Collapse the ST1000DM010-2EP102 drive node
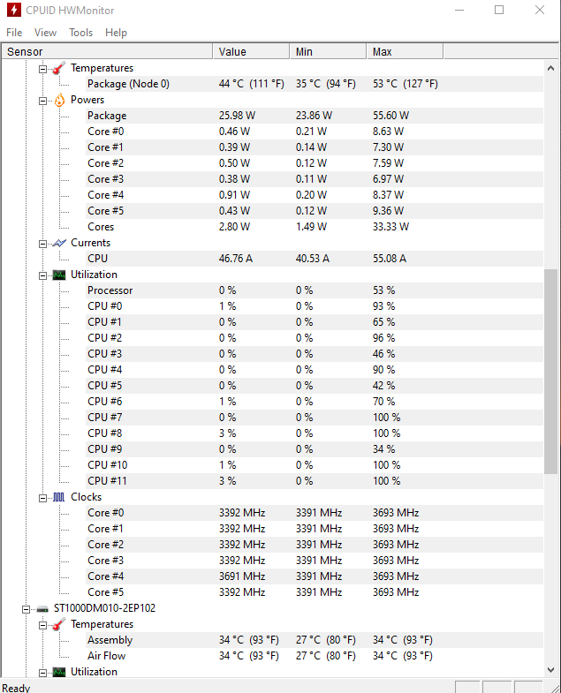561x693 pixels. click(x=27, y=609)
